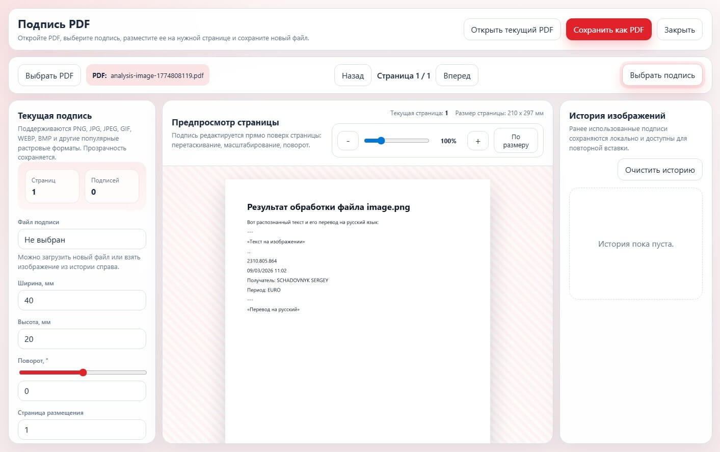The width and height of the screenshot is (720, 452).
Task: Click the «Перевод на русский» line
Action: (x=273, y=309)
